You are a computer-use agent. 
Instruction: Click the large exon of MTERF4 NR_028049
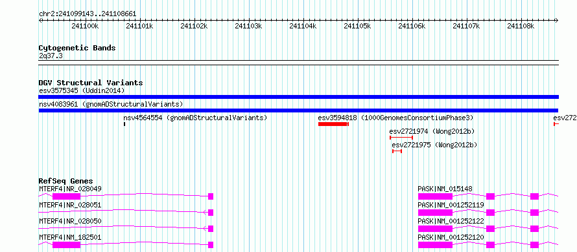point(67,196)
